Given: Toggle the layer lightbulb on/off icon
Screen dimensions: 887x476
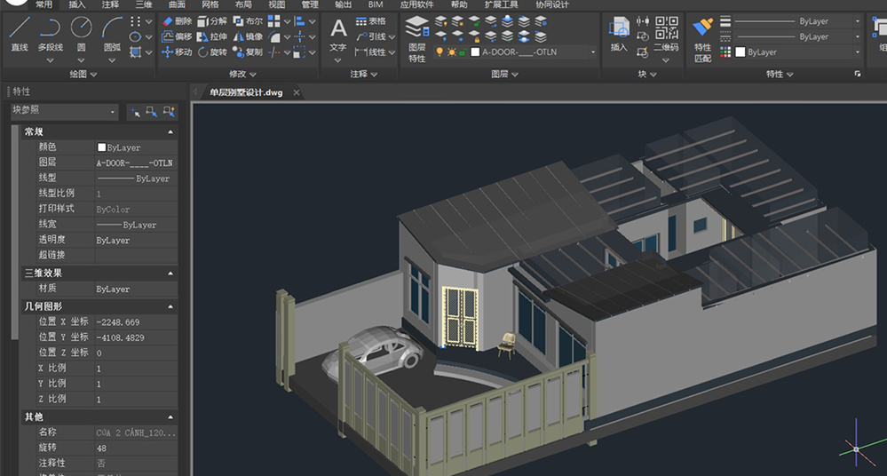Looking at the screenshot, I should click(440, 52).
